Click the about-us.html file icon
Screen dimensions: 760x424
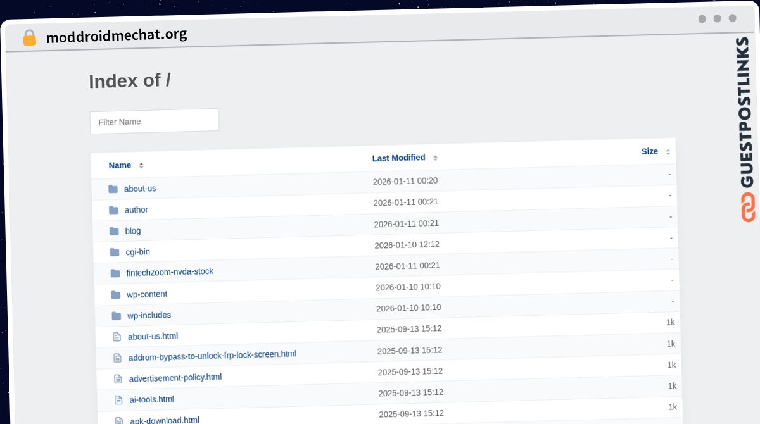click(117, 337)
